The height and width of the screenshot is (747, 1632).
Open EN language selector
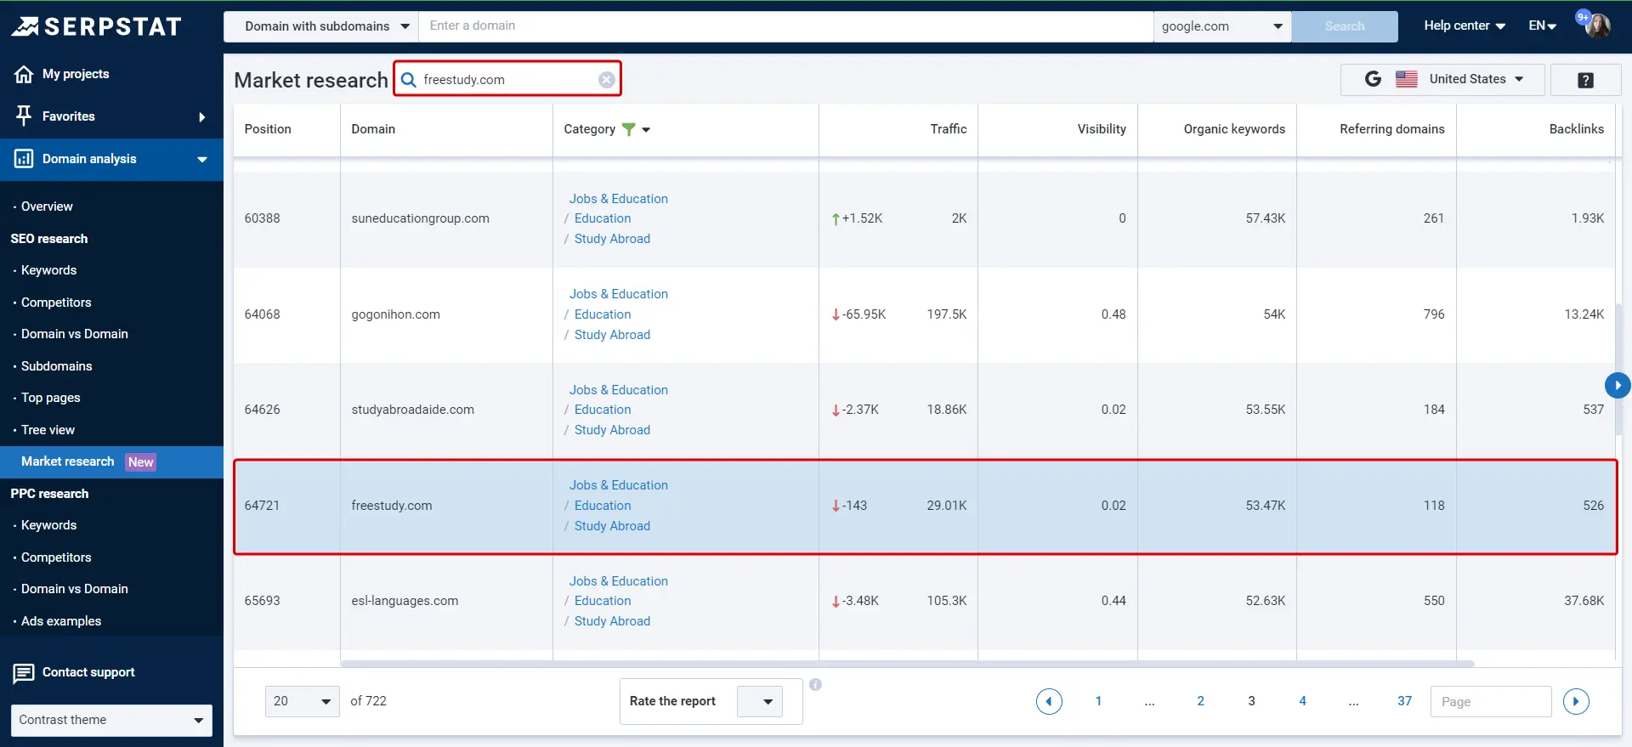pyautogui.click(x=1543, y=25)
